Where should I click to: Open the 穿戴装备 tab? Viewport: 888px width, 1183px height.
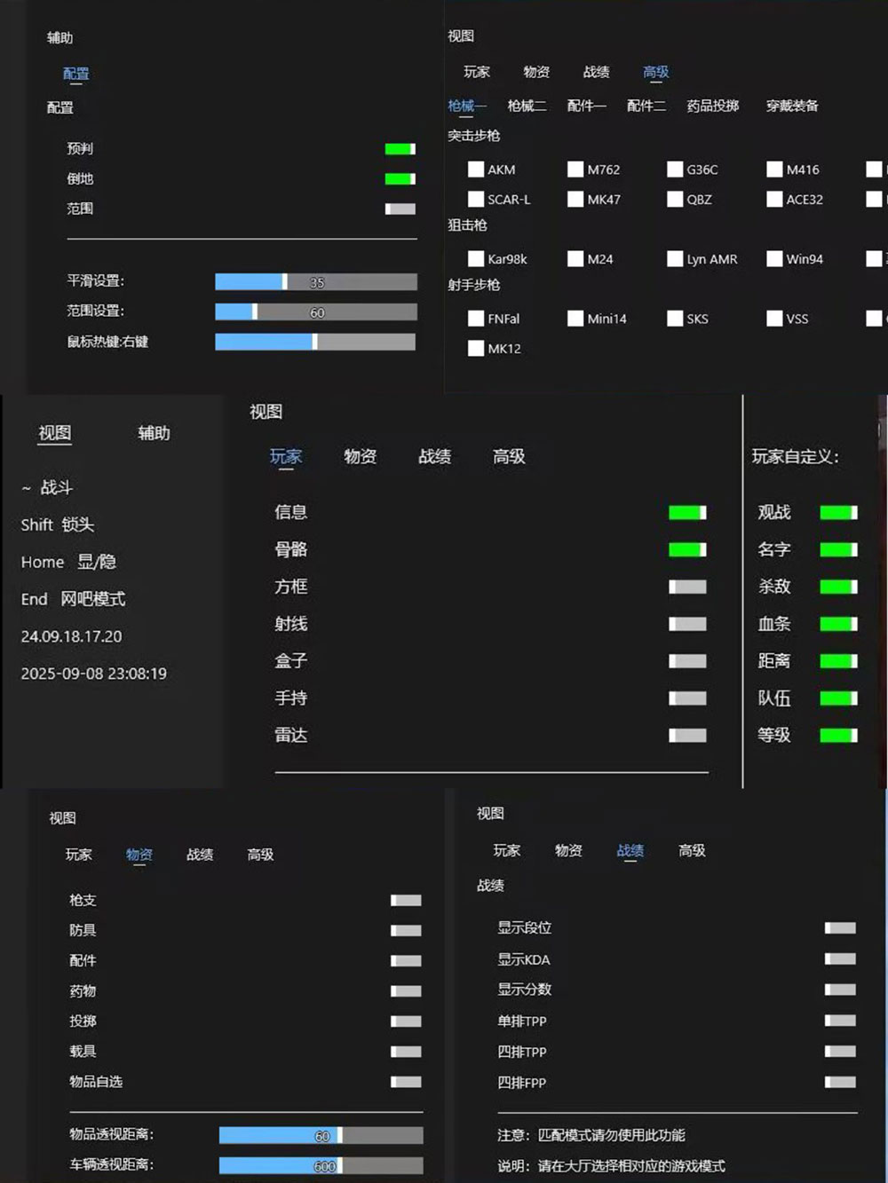click(792, 106)
